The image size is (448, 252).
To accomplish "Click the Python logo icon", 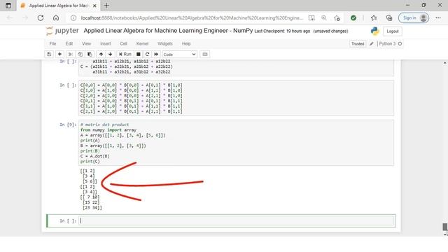I will coord(375,31).
